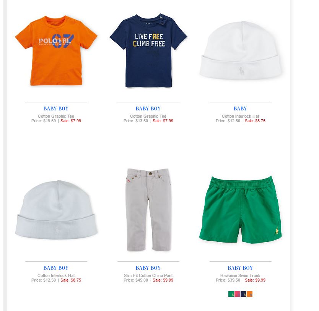Open the Hawaiian Swim Trunk product link

[240, 275]
